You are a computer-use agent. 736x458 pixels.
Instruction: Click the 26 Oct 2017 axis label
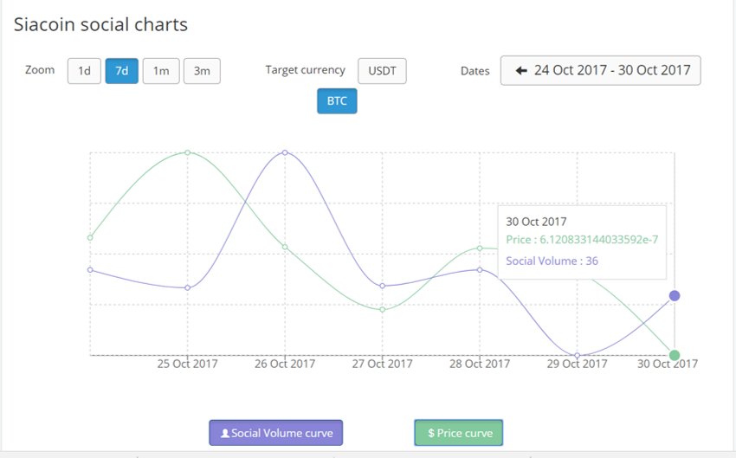pos(285,364)
